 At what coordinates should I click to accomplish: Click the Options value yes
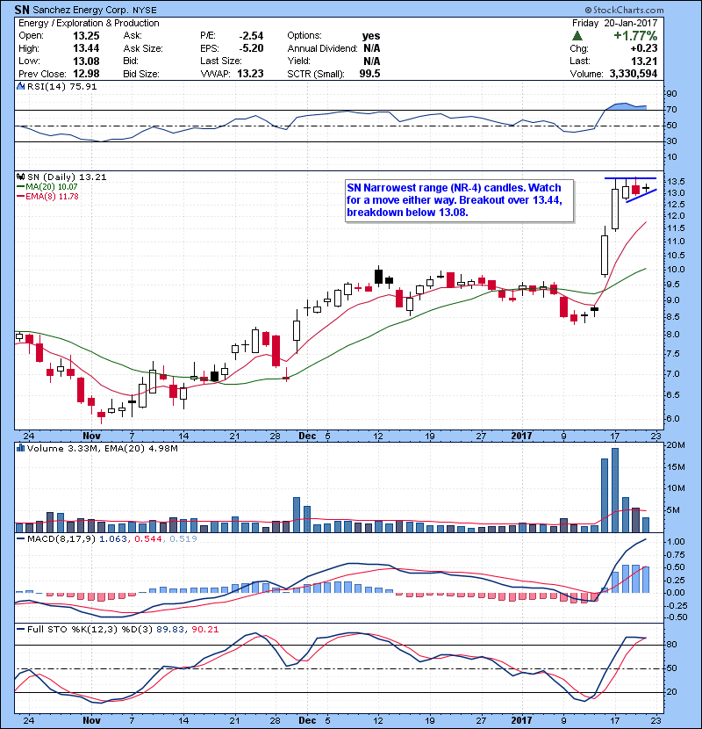pyautogui.click(x=371, y=36)
